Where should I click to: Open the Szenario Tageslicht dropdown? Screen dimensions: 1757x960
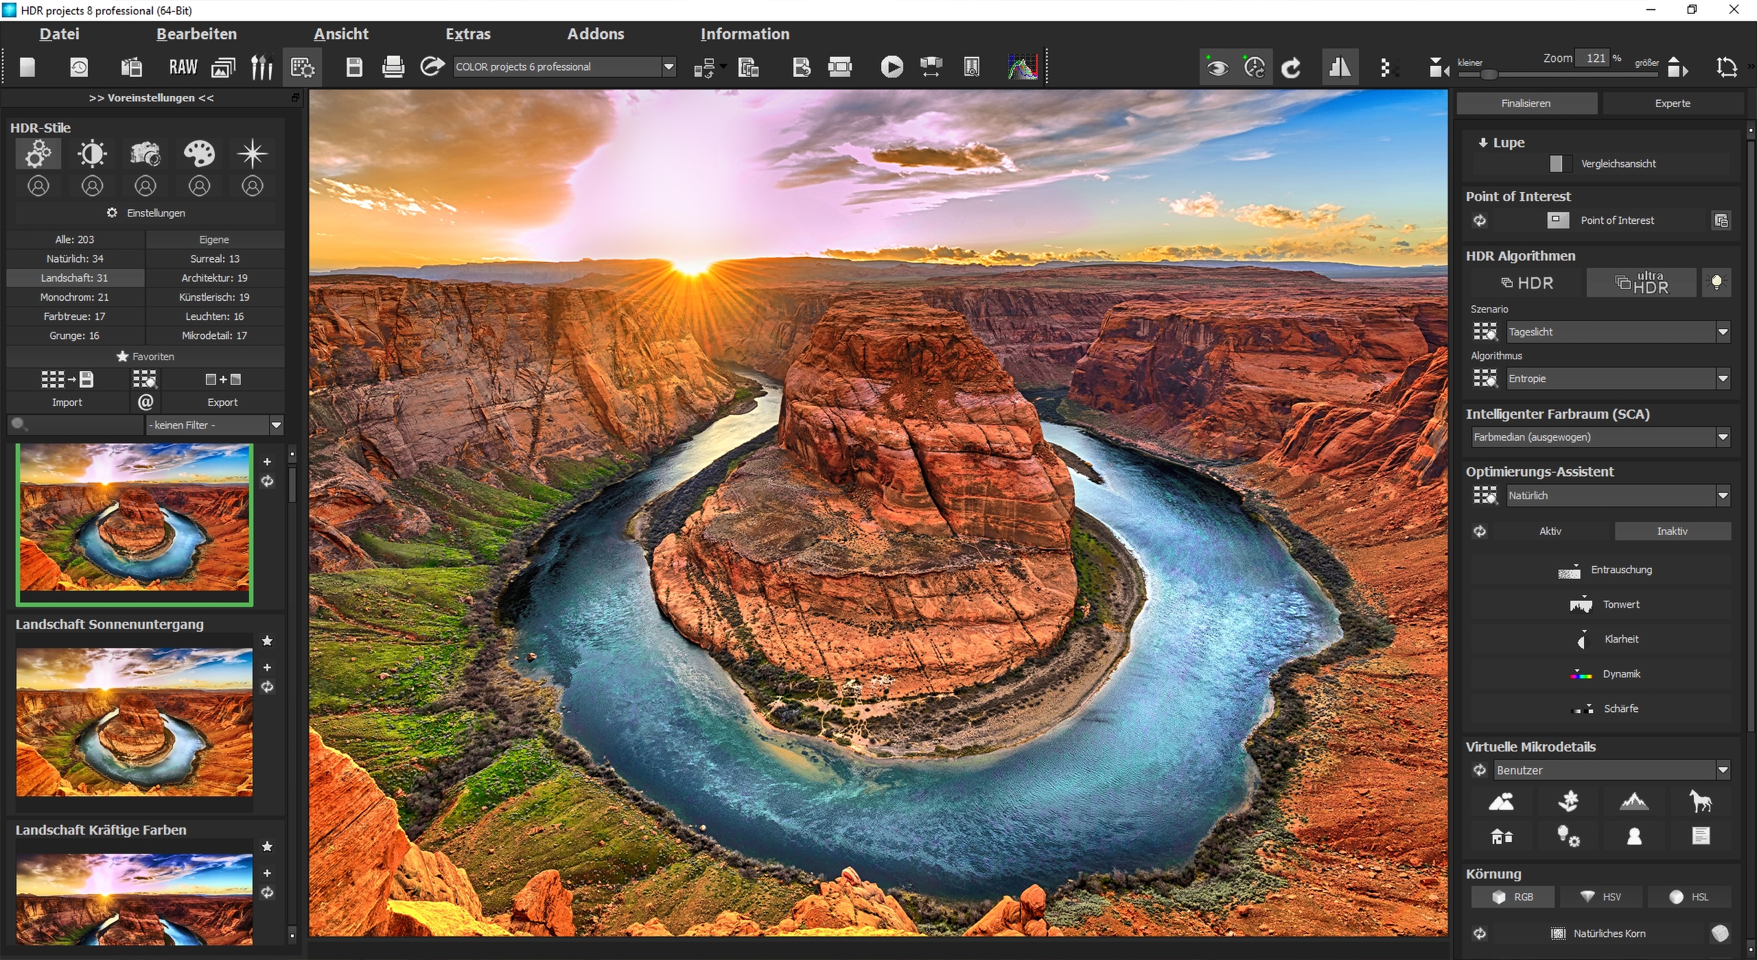click(x=1722, y=332)
